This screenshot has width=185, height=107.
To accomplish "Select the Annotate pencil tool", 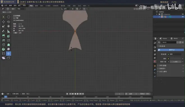I will coord(4,31).
